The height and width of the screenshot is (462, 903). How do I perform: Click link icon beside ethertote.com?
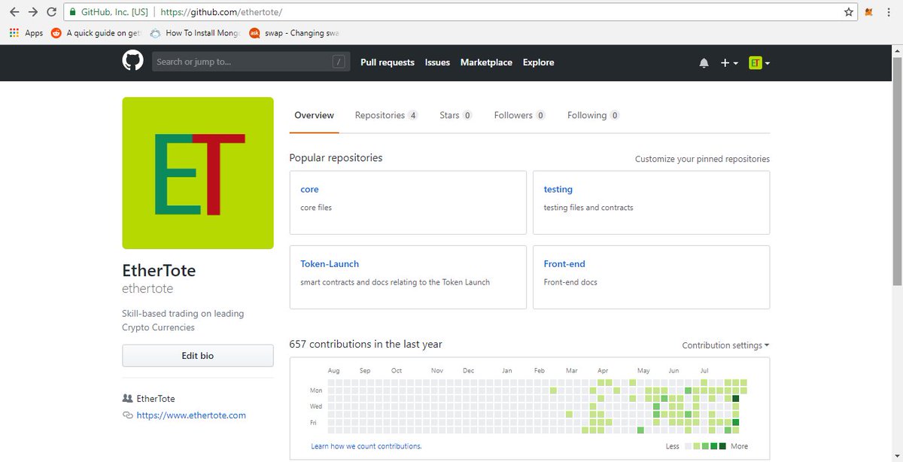(127, 415)
